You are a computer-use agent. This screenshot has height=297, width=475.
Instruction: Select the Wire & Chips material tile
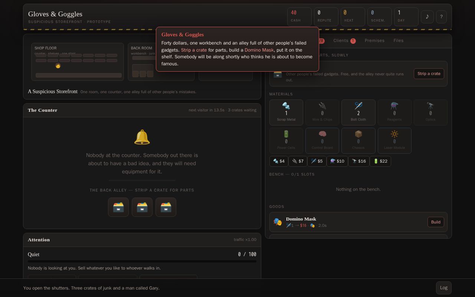[322, 112]
